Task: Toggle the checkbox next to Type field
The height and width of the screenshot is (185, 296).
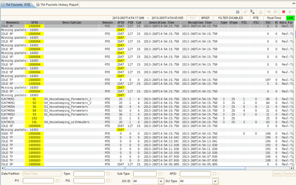Action: point(108,174)
